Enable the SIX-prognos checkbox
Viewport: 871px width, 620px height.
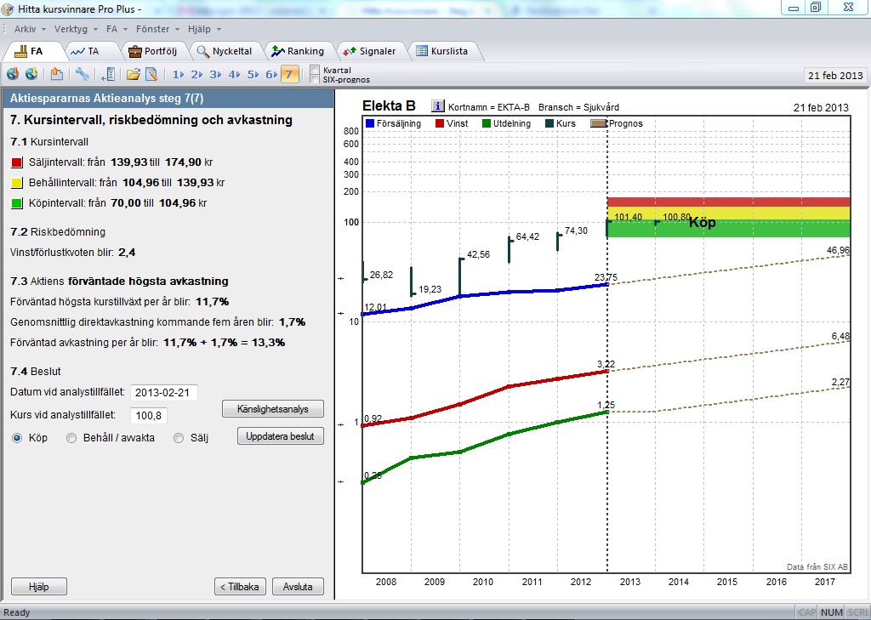[315, 79]
